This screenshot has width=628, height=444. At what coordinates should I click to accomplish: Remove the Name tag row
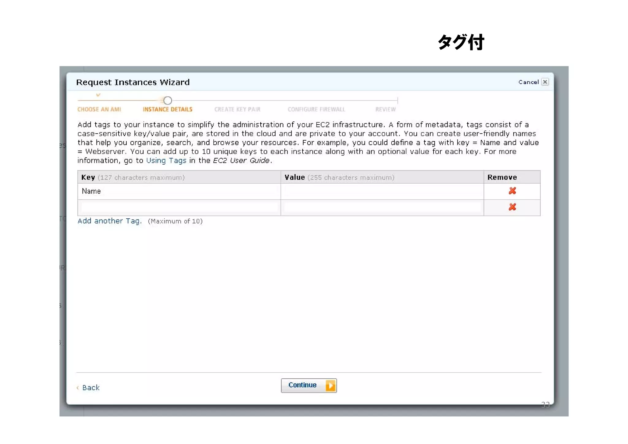point(512,191)
